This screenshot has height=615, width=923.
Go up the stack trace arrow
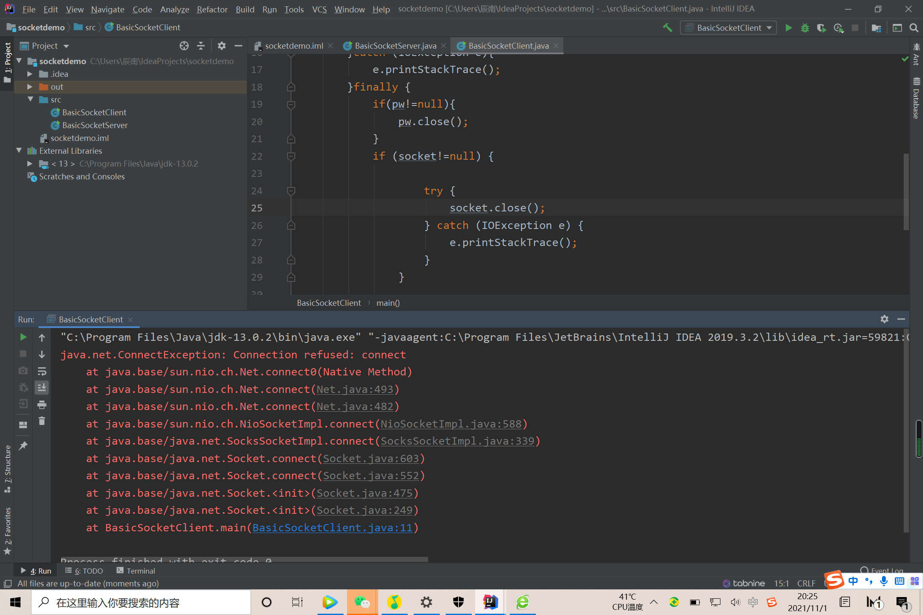pos(42,337)
